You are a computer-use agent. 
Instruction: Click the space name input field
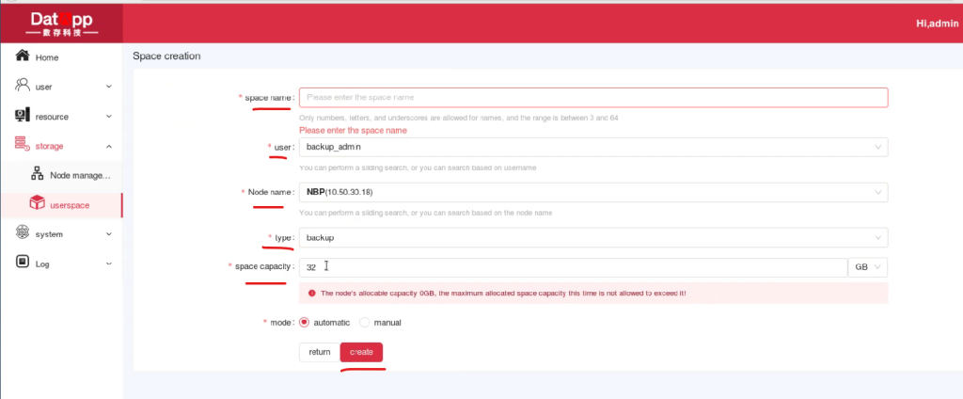point(592,97)
